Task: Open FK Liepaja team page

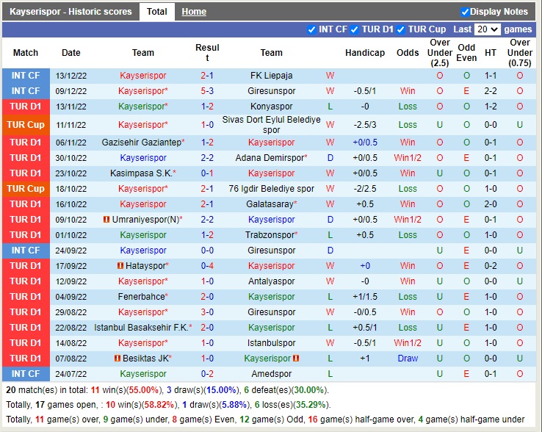Action: coord(271,76)
